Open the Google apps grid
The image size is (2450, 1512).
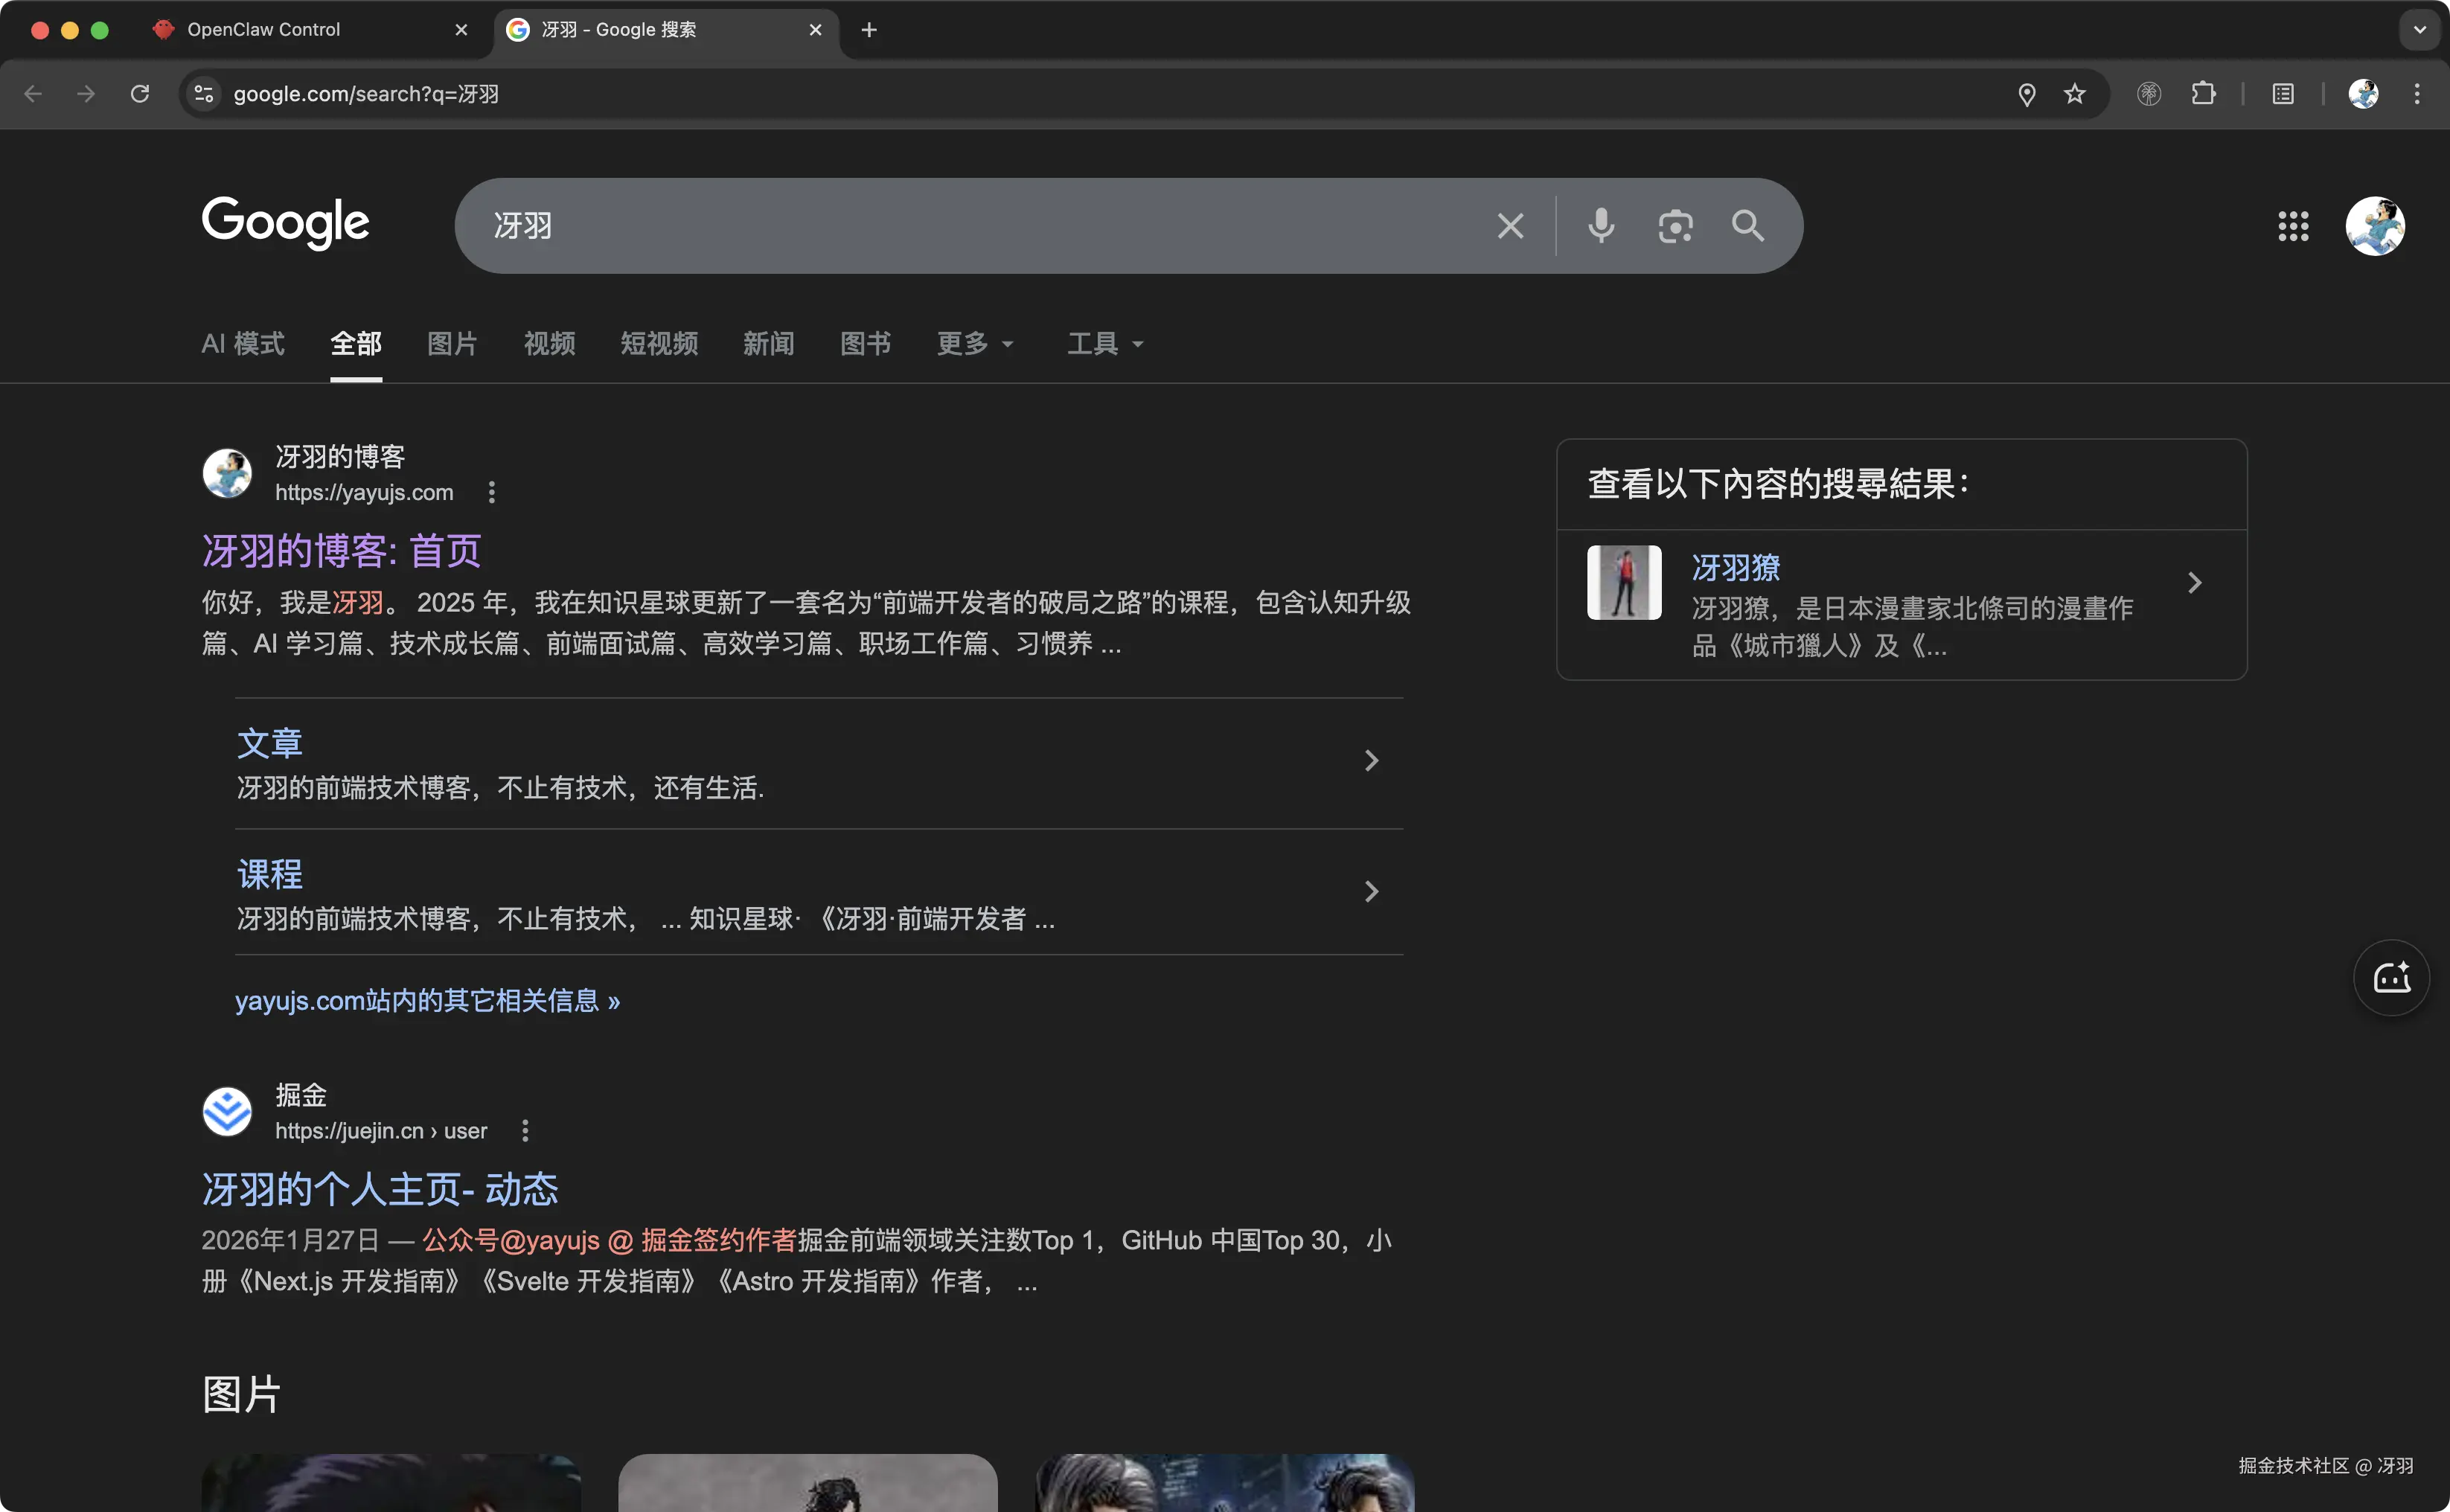pos(2294,226)
